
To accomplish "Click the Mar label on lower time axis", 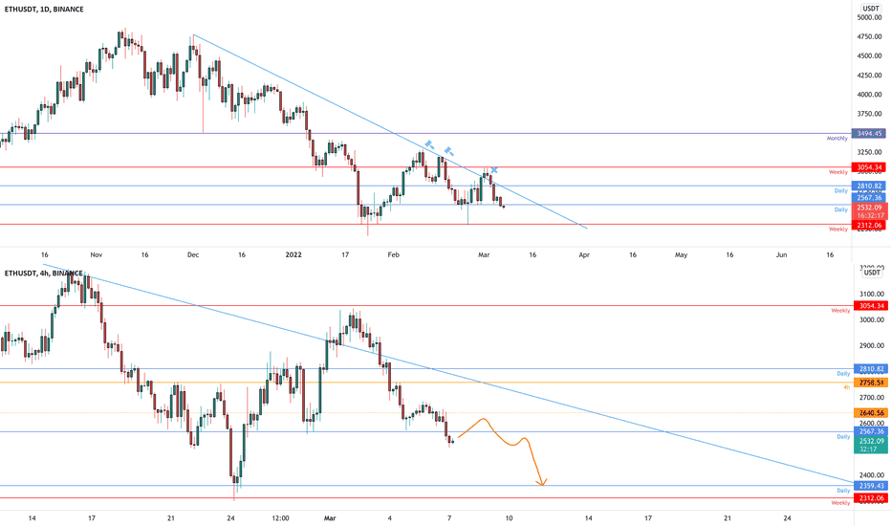I will (x=330, y=518).
